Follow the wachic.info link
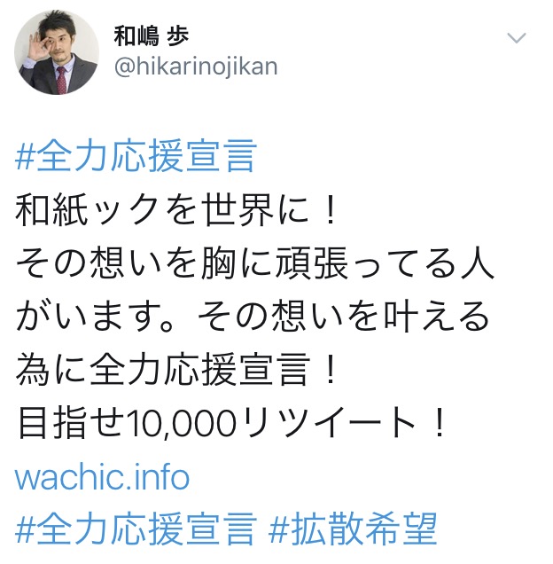 [102, 477]
